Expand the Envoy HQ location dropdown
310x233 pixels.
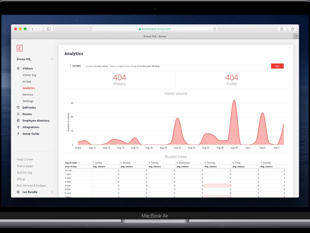coord(52,59)
